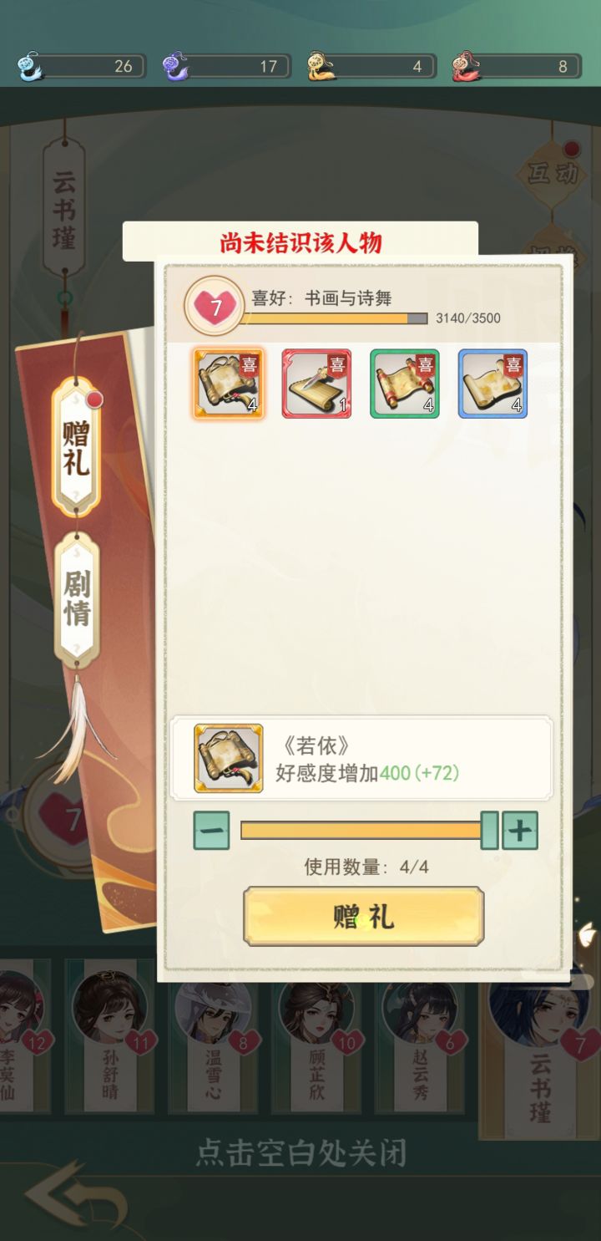The height and width of the screenshot is (1241, 601).
Task: Tap the yellow spirit currency icon showing 4
Action: [x=321, y=65]
